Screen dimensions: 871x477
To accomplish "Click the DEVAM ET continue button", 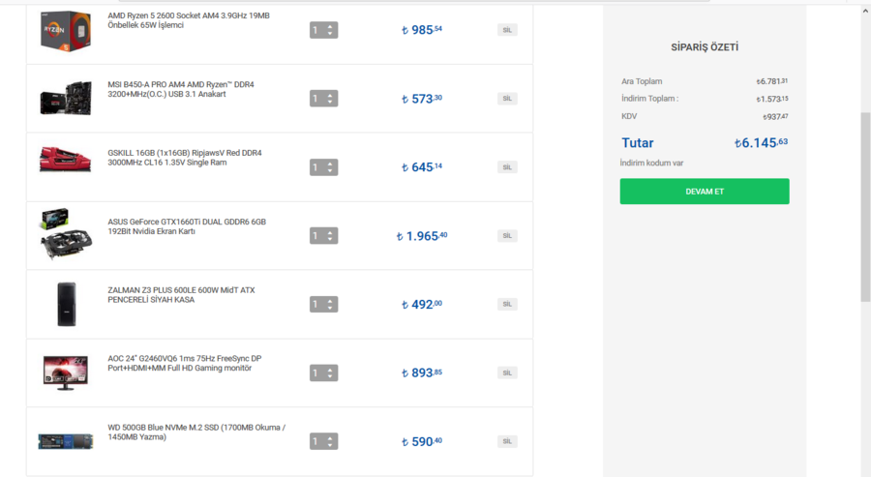I will pyautogui.click(x=705, y=192).
